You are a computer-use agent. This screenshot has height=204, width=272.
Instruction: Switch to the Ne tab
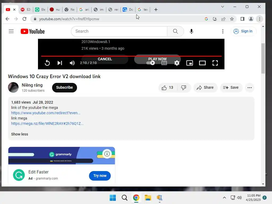click(x=70, y=10)
